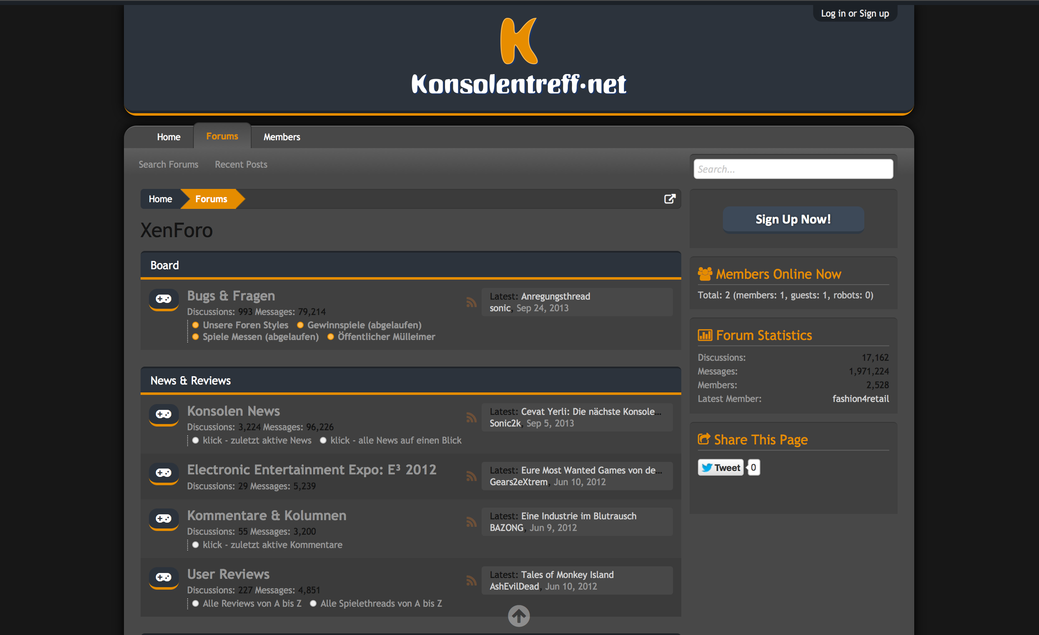Click the tweet count bubble
Image resolution: width=1039 pixels, height=635 pixels.
tap(754, 467)
